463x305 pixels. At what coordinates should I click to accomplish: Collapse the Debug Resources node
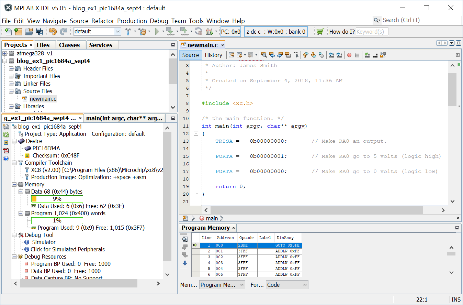14,257
